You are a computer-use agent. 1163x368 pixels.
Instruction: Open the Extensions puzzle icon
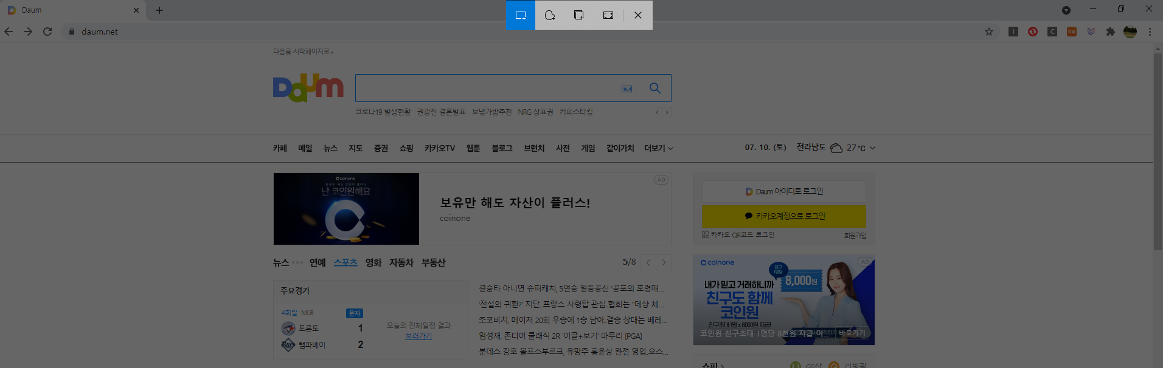click(1111, 32)
